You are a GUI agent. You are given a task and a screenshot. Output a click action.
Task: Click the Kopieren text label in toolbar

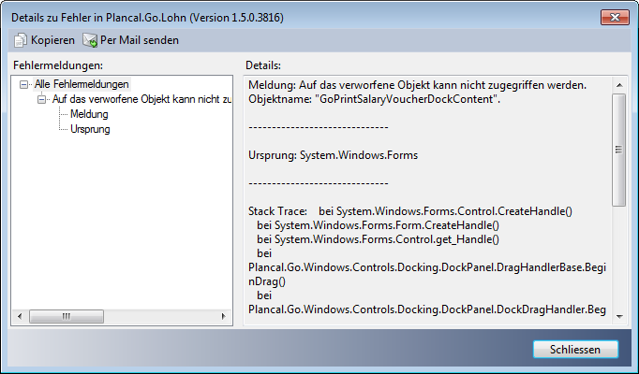52,40
